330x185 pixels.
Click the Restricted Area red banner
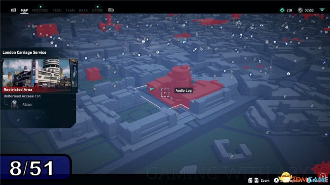click(x=37, y=90)
